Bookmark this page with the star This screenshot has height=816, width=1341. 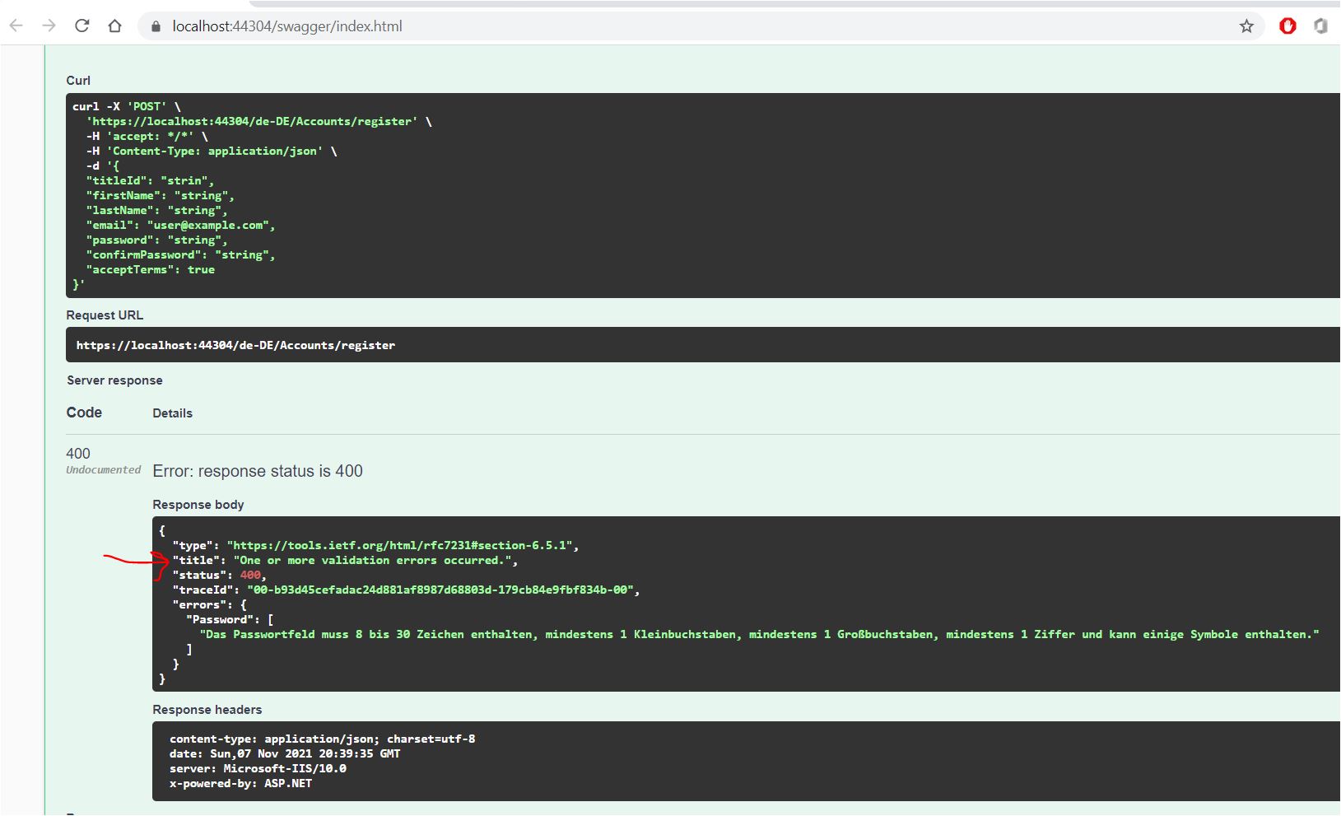coord(1246,26)
